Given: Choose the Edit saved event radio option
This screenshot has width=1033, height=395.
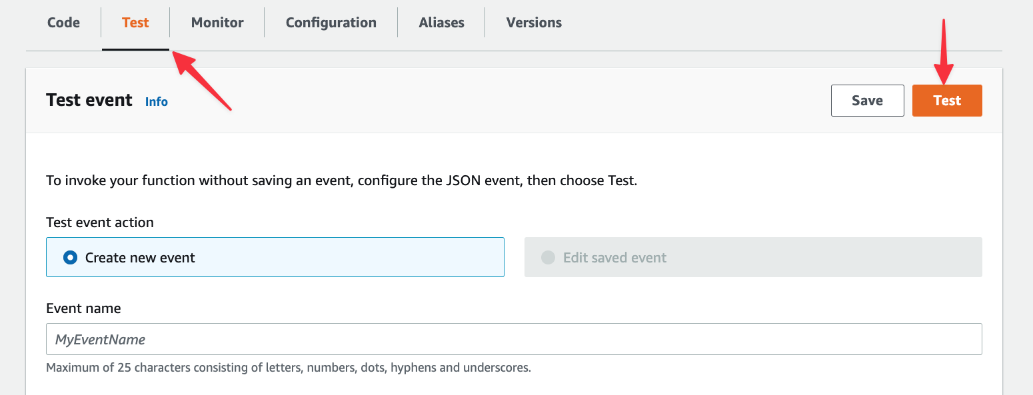Looking at the screenshot, I should pos(753,257).
